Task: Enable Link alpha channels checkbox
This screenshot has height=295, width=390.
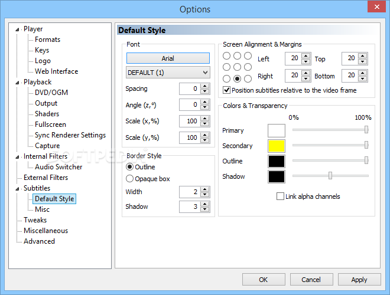Action: point(280,196)
